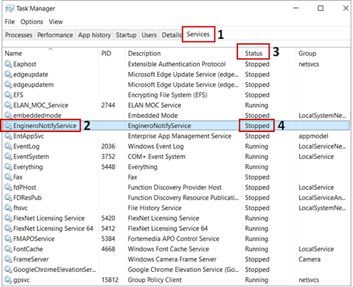
Task: Switch to the Services tab
Action: click(x=198, y=34)
